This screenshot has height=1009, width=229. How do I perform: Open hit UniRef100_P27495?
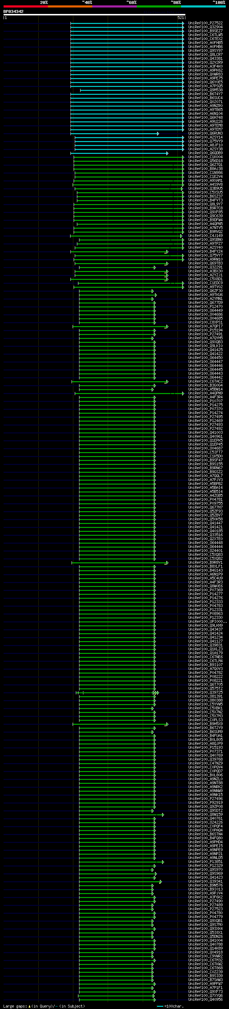[205, 417]
